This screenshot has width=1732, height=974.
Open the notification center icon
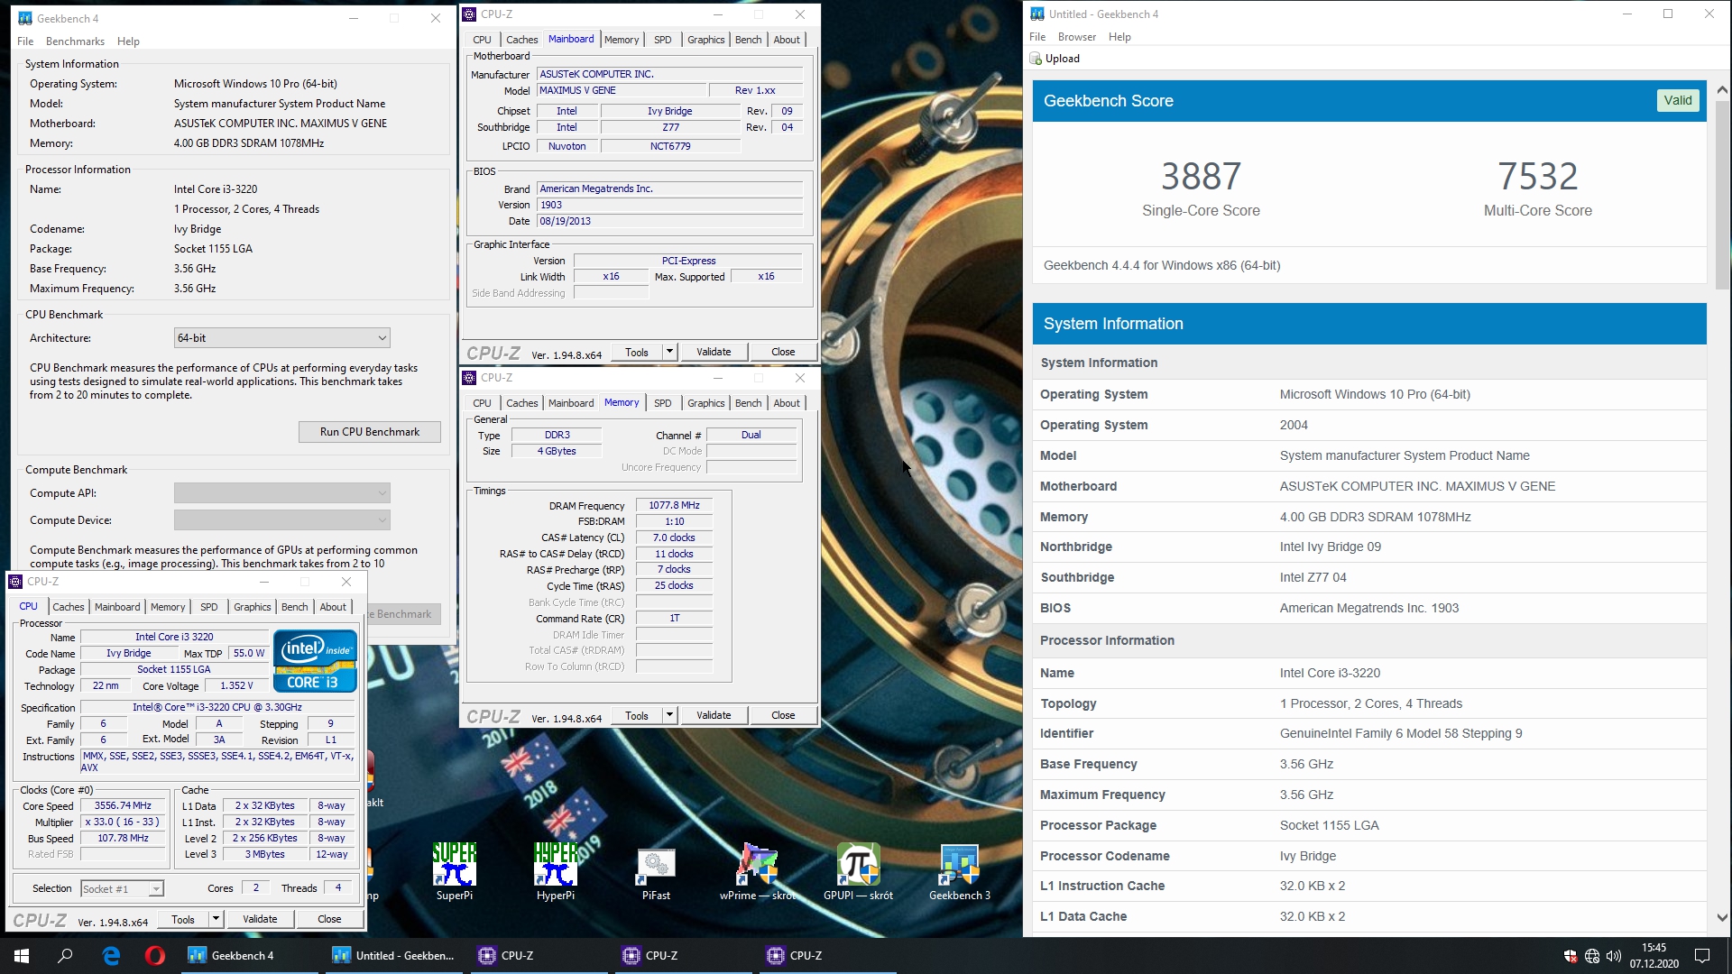click(x=1702, y=956)
